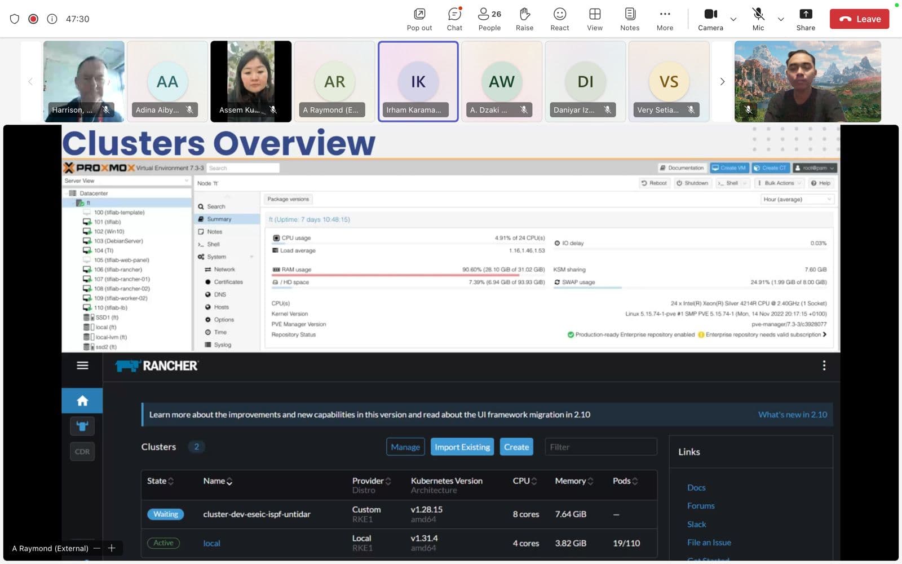Change the meeting View layout

595,19
